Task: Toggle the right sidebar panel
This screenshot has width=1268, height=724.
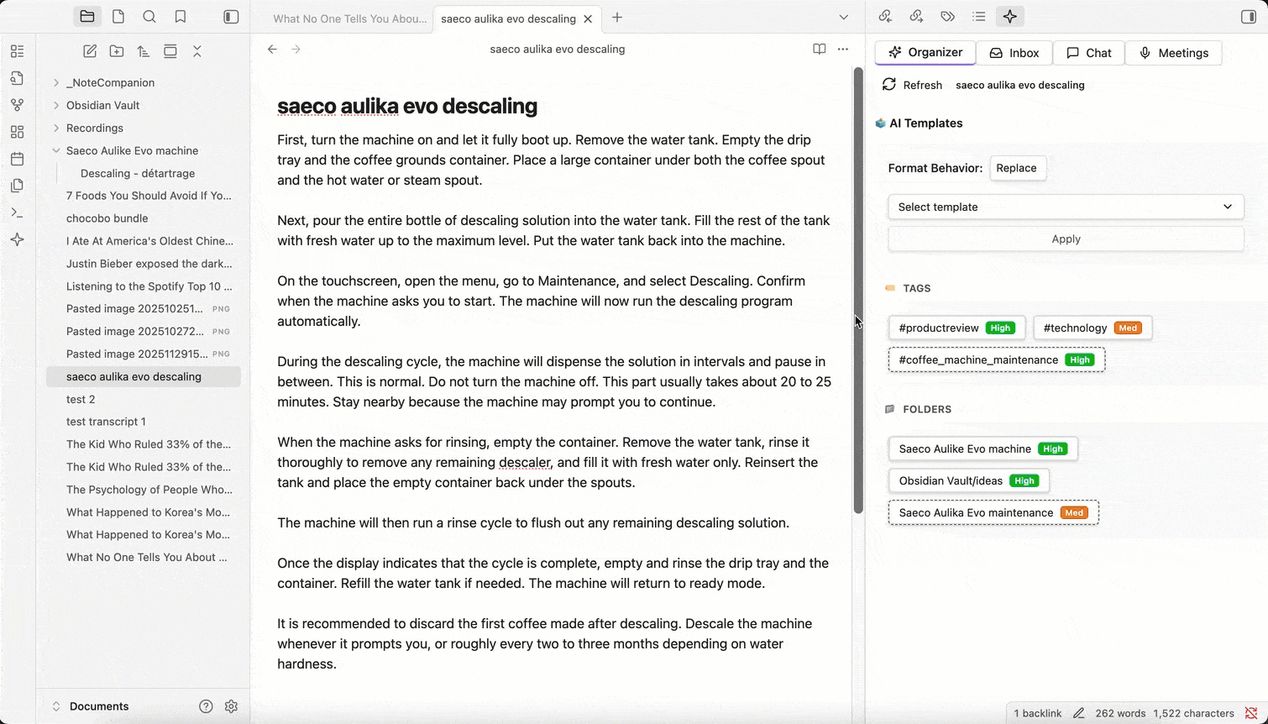Action: [x=1249, y=17]
